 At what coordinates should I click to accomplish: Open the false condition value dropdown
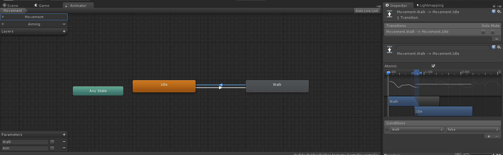[473, 130]
